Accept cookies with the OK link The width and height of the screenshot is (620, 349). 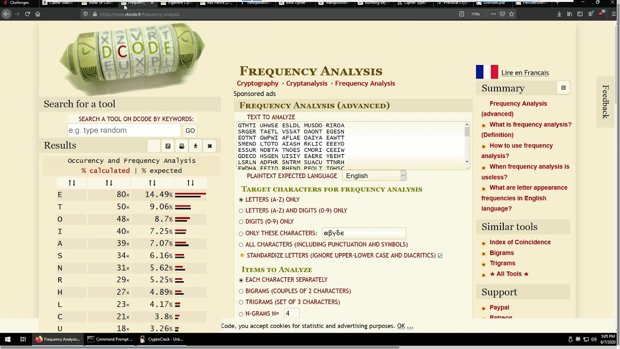pyautogui.click(x=401, y=326)
